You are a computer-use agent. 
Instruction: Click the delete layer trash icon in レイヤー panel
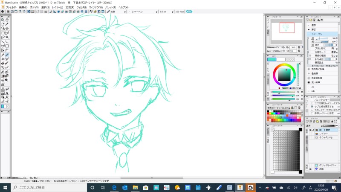coord(321,122)
